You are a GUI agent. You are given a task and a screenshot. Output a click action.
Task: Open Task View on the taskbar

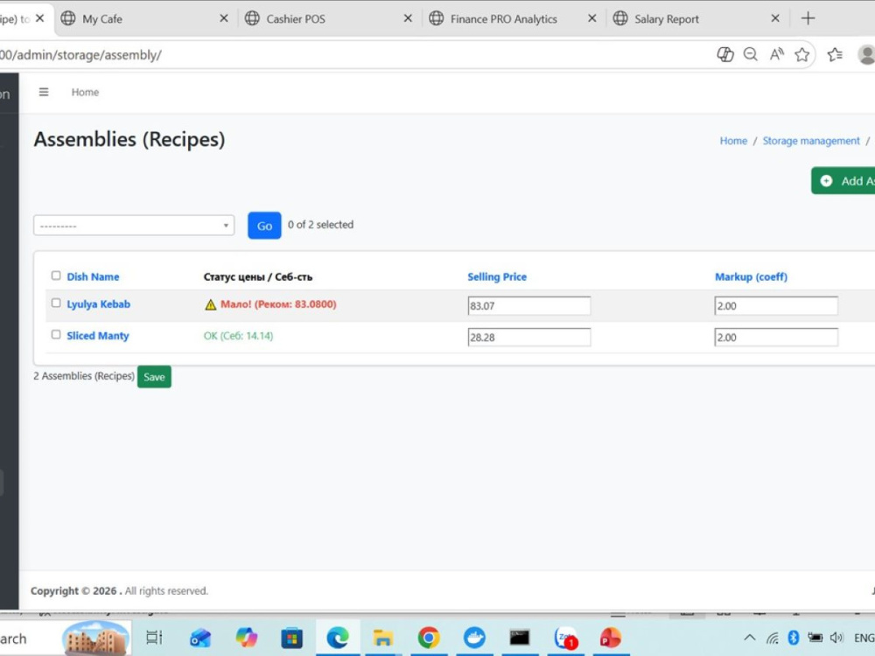(x=154, y=637)
